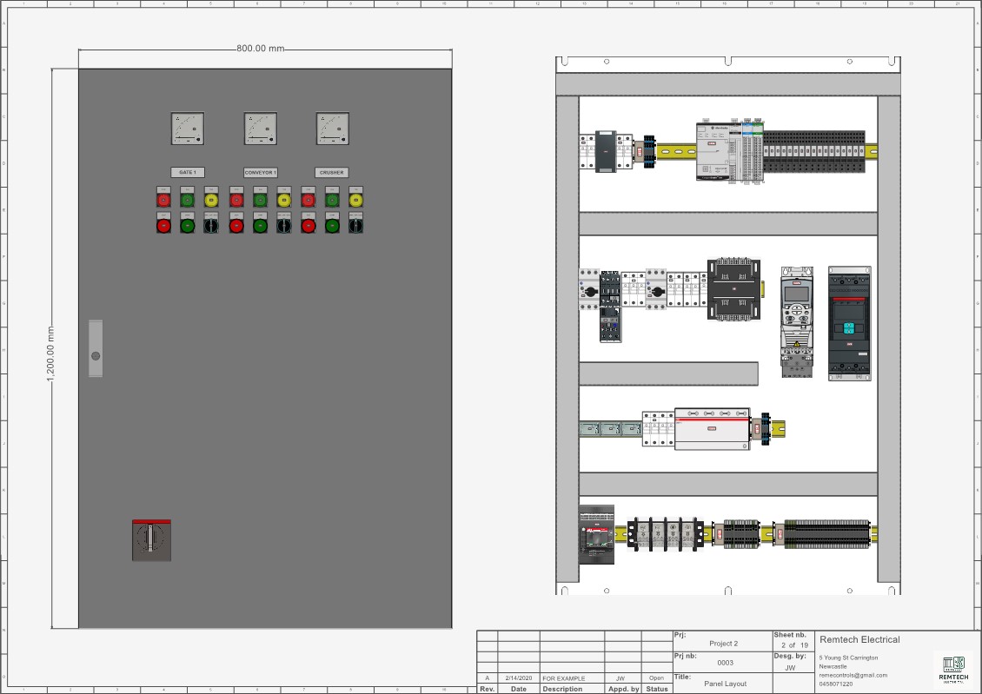Screen dimensions: 982x694
Task: Click the revision date 2/14/2020
Action: [519, 678]
